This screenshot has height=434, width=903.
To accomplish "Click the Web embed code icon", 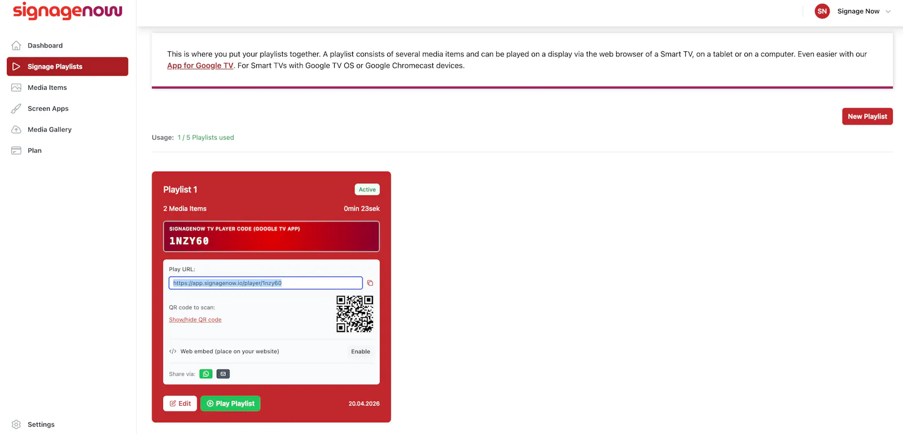I will coord(173,351).
